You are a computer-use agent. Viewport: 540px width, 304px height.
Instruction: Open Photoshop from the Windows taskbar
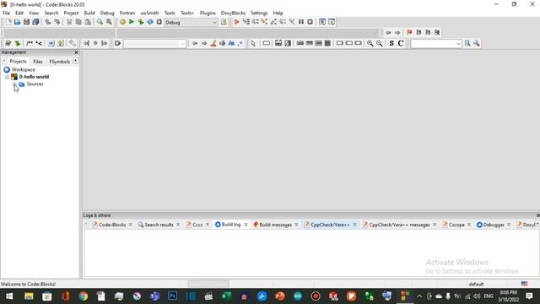click(172, 296)
